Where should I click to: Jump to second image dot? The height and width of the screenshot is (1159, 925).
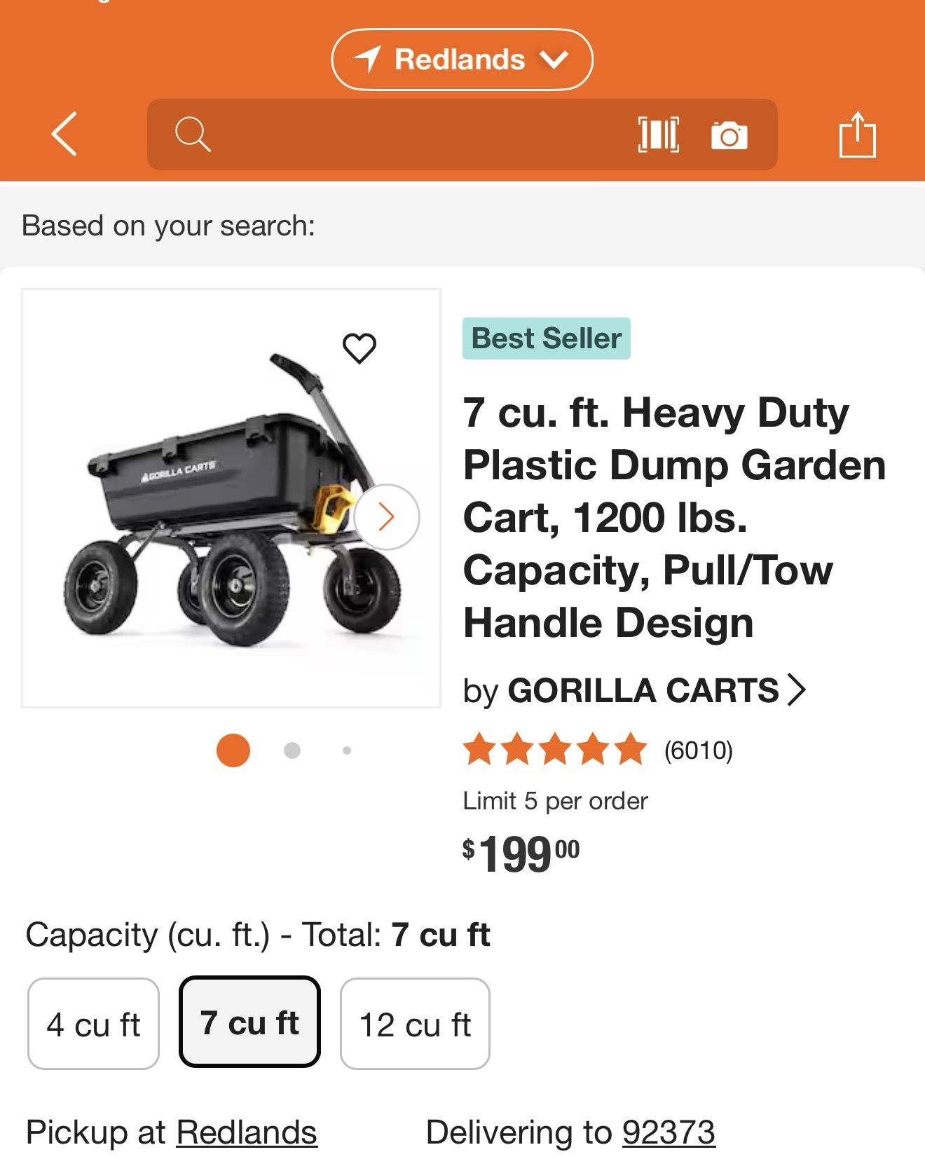point(292,750)
